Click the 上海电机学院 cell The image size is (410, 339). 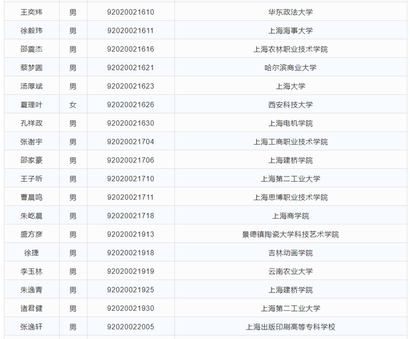pos(290,123)
